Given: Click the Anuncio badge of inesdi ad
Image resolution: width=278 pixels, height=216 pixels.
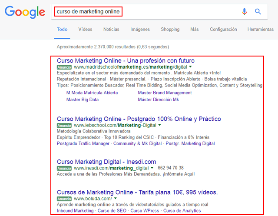Looking at the screenshot, I should (x=64, y=168).
